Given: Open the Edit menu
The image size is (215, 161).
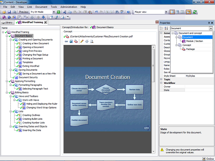Looking at the screenshot, I should (13, 7).
